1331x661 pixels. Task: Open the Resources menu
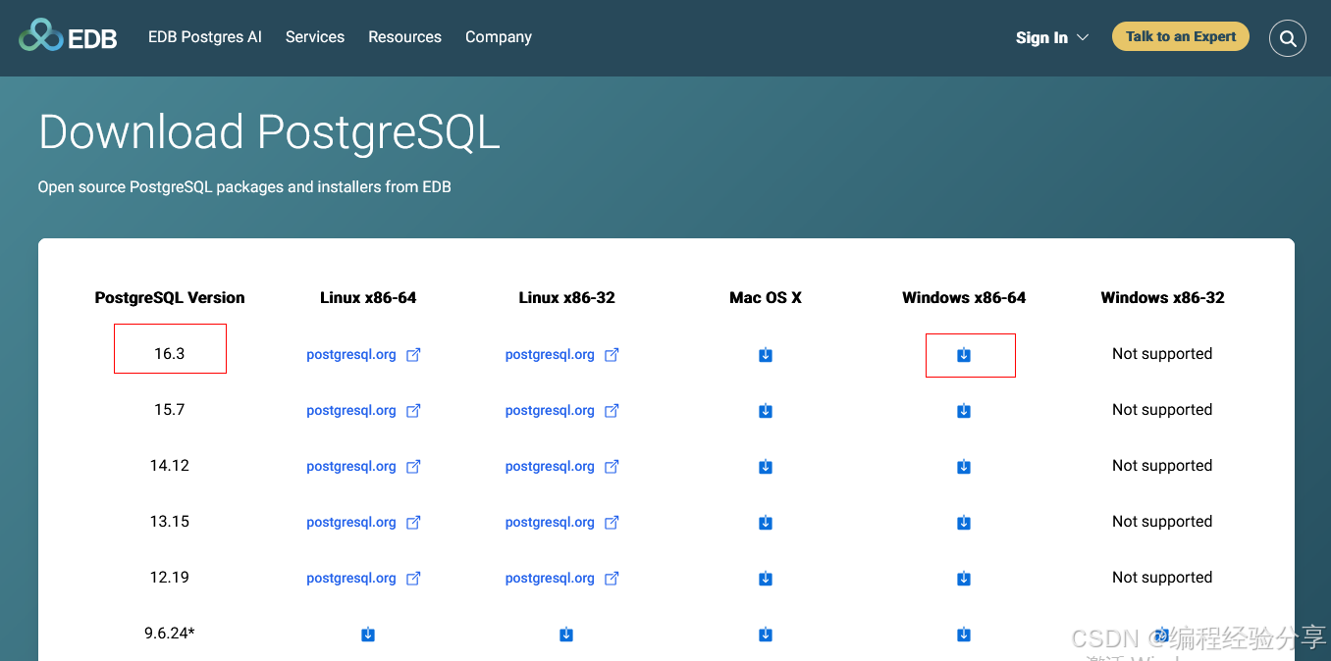point(404,37)
